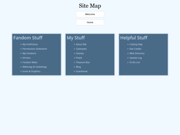Viewport: 180px width, 135px height.
Task: Visit the Cyberpets page
Action: pos(81,49)
